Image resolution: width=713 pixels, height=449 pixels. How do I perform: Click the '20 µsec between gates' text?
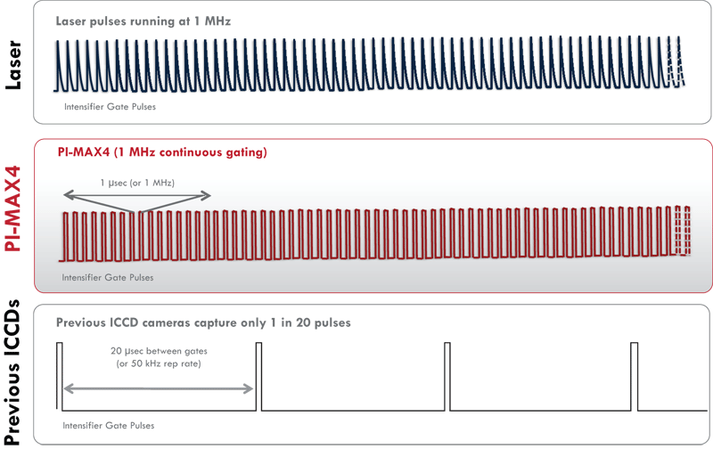[x=159, y=351]
